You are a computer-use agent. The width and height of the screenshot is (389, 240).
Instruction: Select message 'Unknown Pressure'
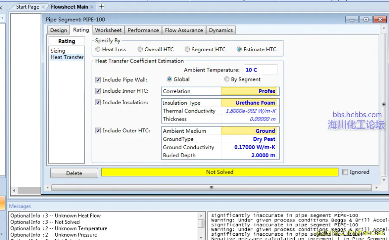(x=54, y=235)
